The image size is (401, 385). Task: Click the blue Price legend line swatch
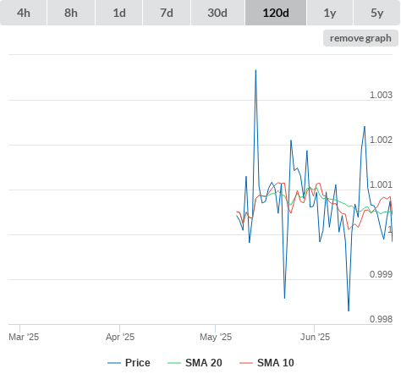pyautogui.click(x=114, y=363)
